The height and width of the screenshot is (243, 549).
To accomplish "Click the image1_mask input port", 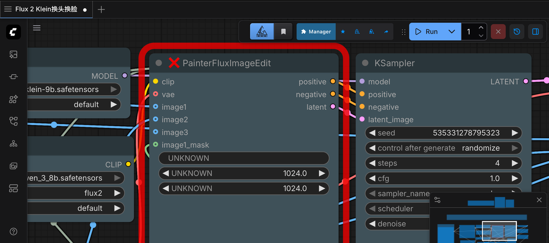I will 156,145.
